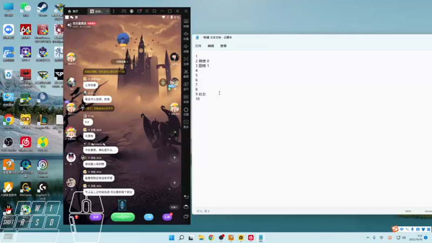Join the upper empty seat plus button
432x243 pixels.
(174, 158)
